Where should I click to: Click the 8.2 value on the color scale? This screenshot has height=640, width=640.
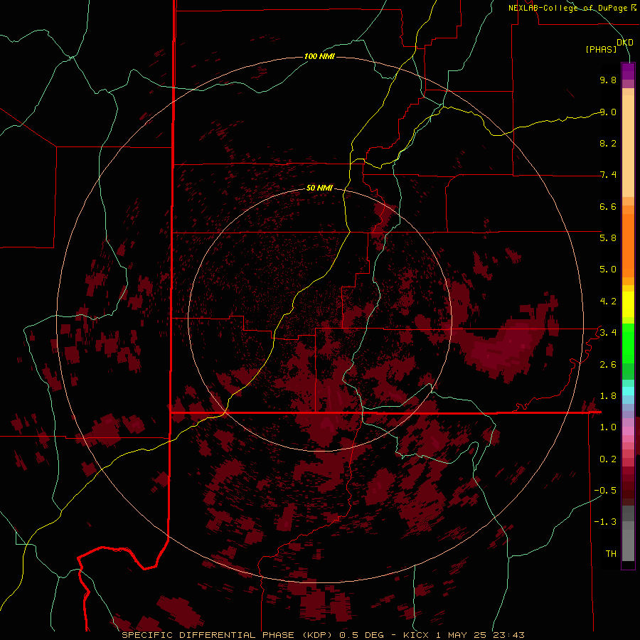(608, 143)
